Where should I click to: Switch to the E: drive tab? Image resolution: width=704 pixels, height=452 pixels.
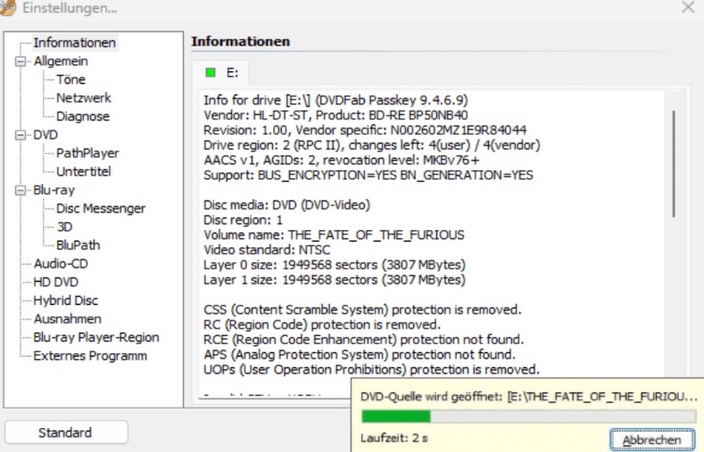tap(220, 72)
